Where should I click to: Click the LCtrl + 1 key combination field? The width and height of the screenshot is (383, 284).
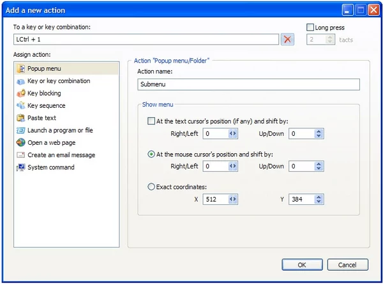pyautogui.click(x=146, y=40)
